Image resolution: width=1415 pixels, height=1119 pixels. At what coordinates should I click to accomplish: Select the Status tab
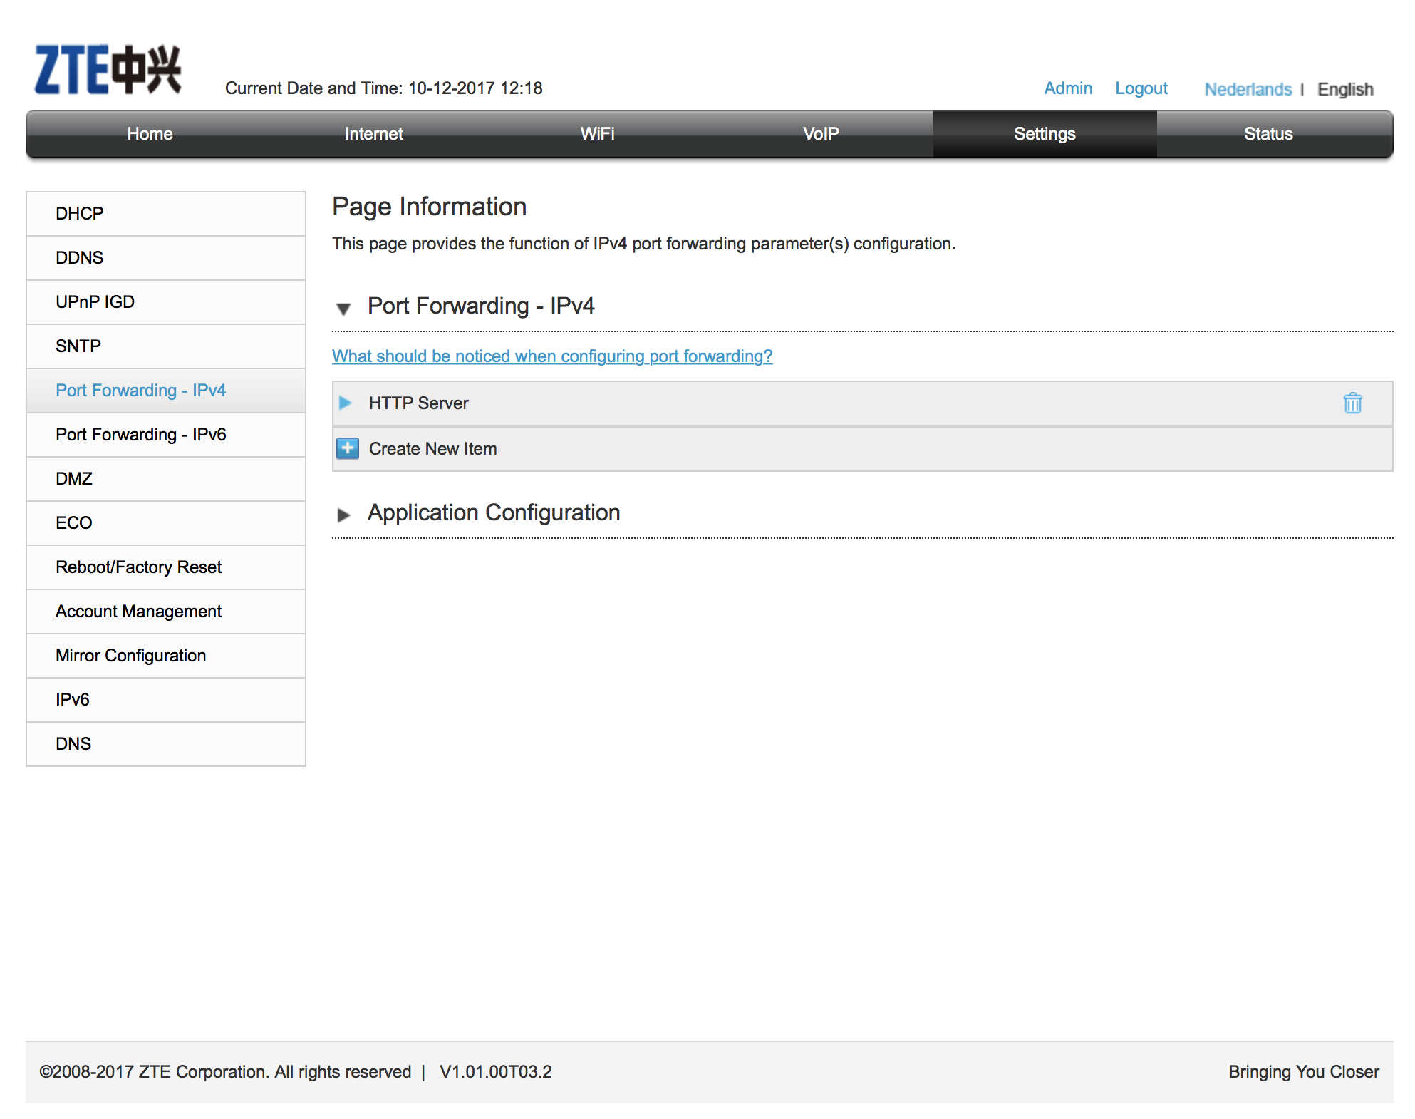coord(1269,135)
